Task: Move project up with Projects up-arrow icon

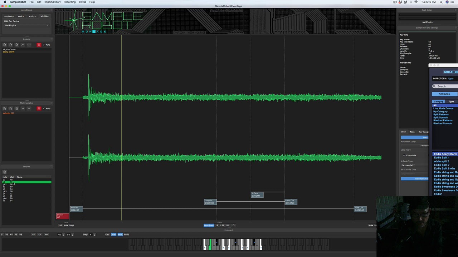Action: tap(23, 45)
